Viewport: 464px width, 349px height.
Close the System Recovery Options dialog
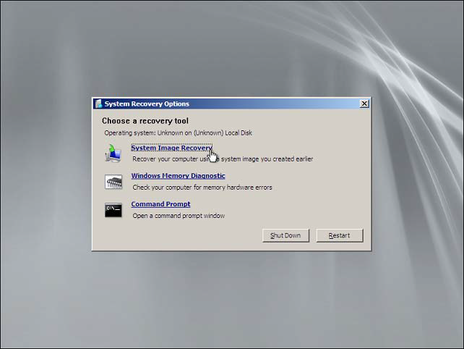pos(364,104)
